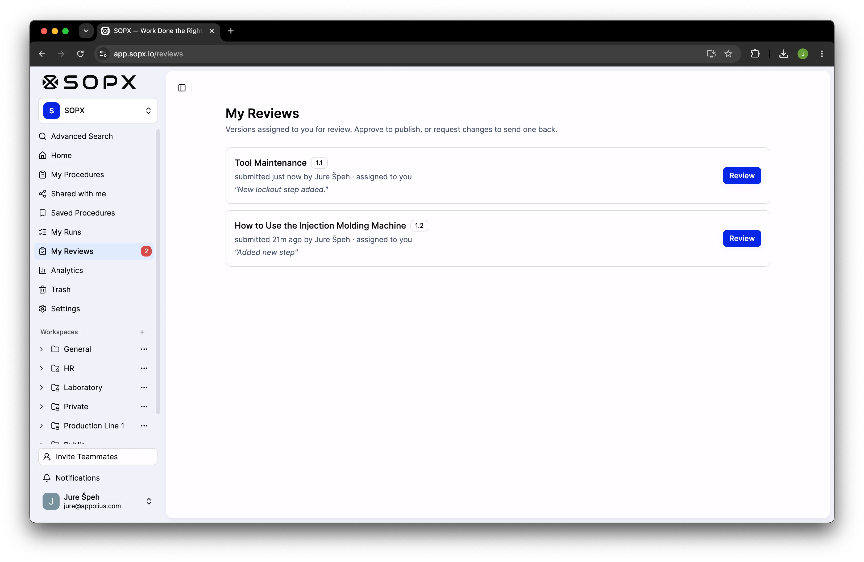The width and height of the screenshot is (864, 562).
Task: Click Invite Teammates button
Action: point(98,457)
